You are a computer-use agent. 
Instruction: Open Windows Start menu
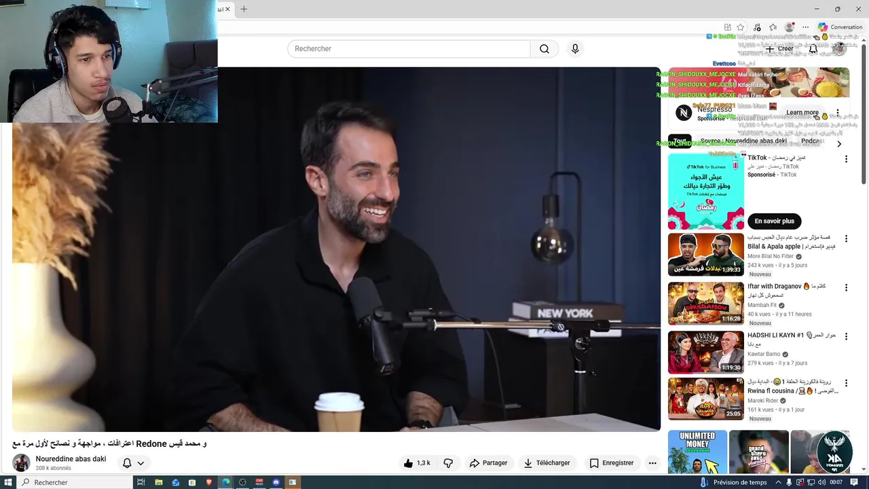point(8,482)
